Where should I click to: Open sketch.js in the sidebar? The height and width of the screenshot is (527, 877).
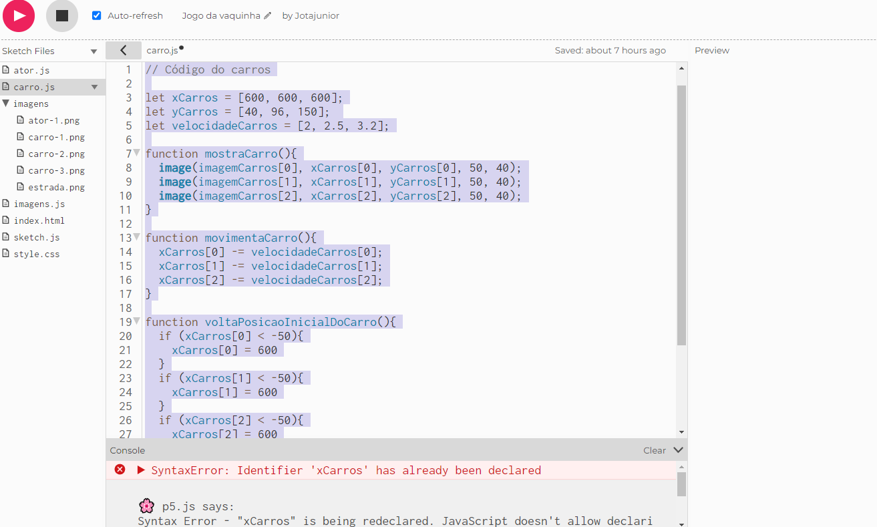(36, 237)
